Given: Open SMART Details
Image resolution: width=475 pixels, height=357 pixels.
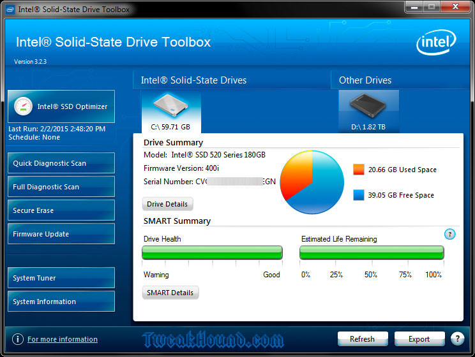Looking at the screenshot, I should click(x=170, y=293).
